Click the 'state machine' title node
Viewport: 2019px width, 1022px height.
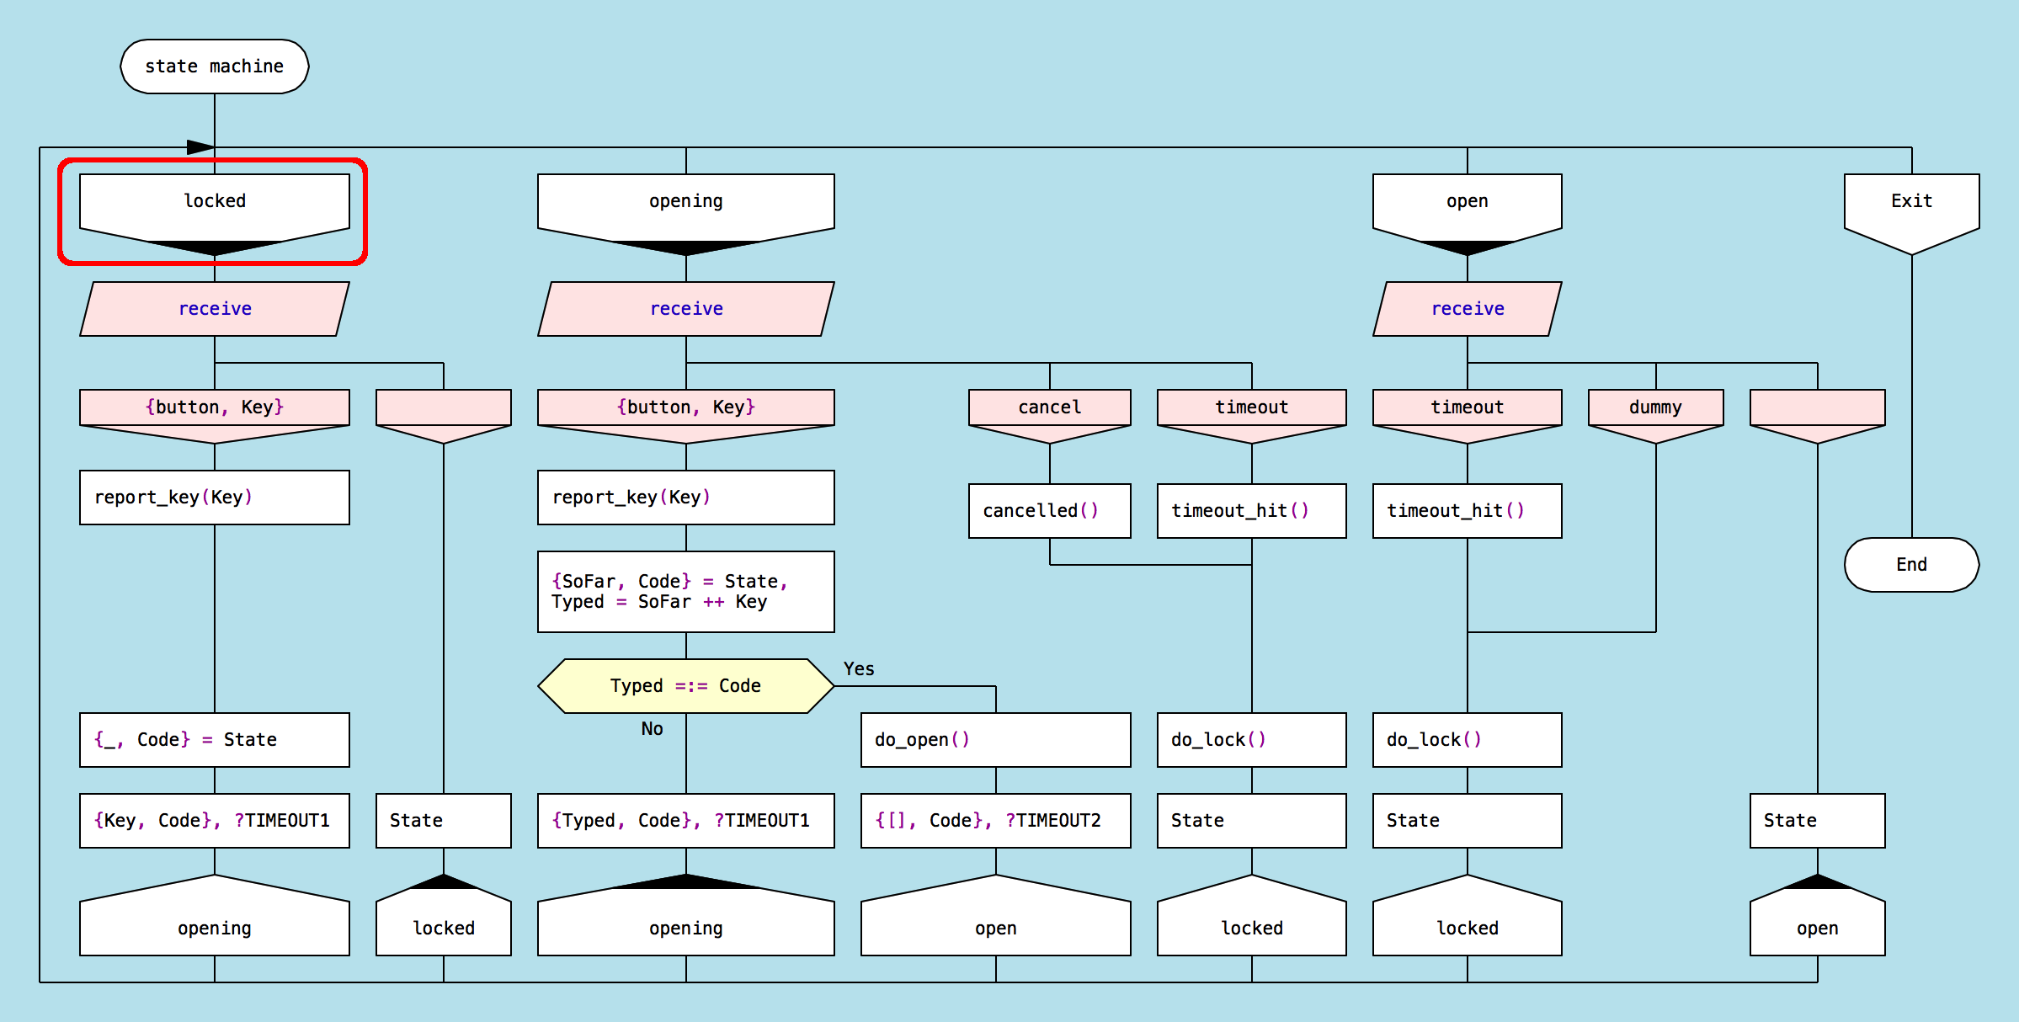pos(214,67)
